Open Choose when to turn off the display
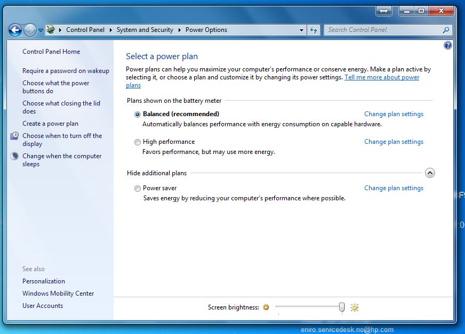Viewport: 465px width, 334px height. pos(62,140)
